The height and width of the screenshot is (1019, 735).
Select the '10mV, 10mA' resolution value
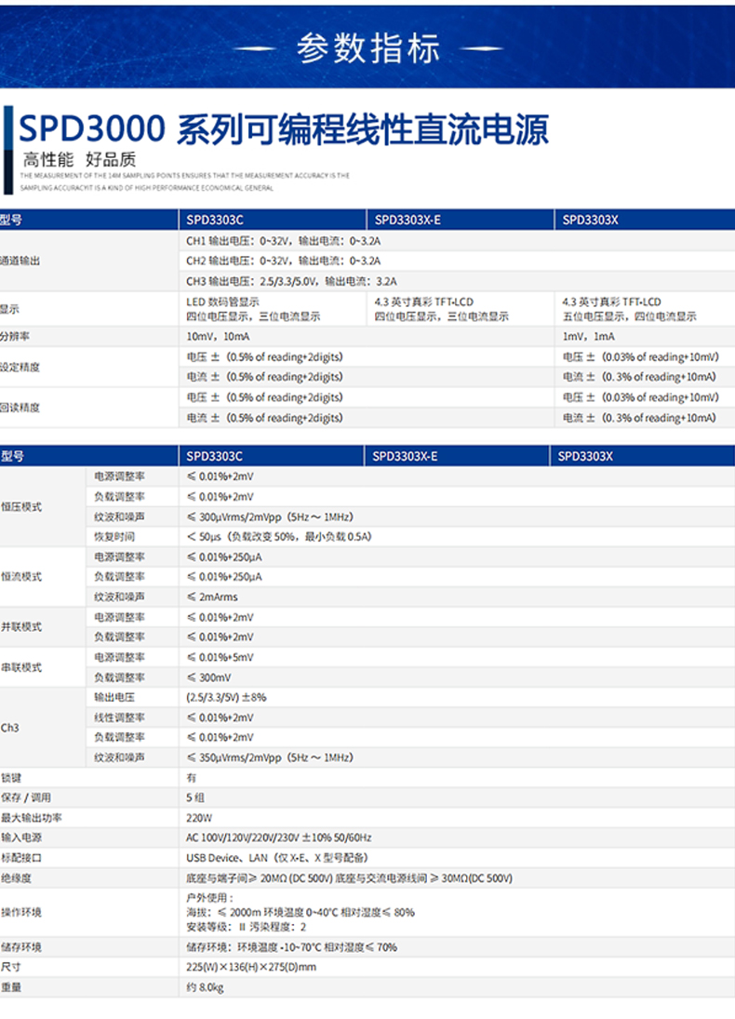218,337
